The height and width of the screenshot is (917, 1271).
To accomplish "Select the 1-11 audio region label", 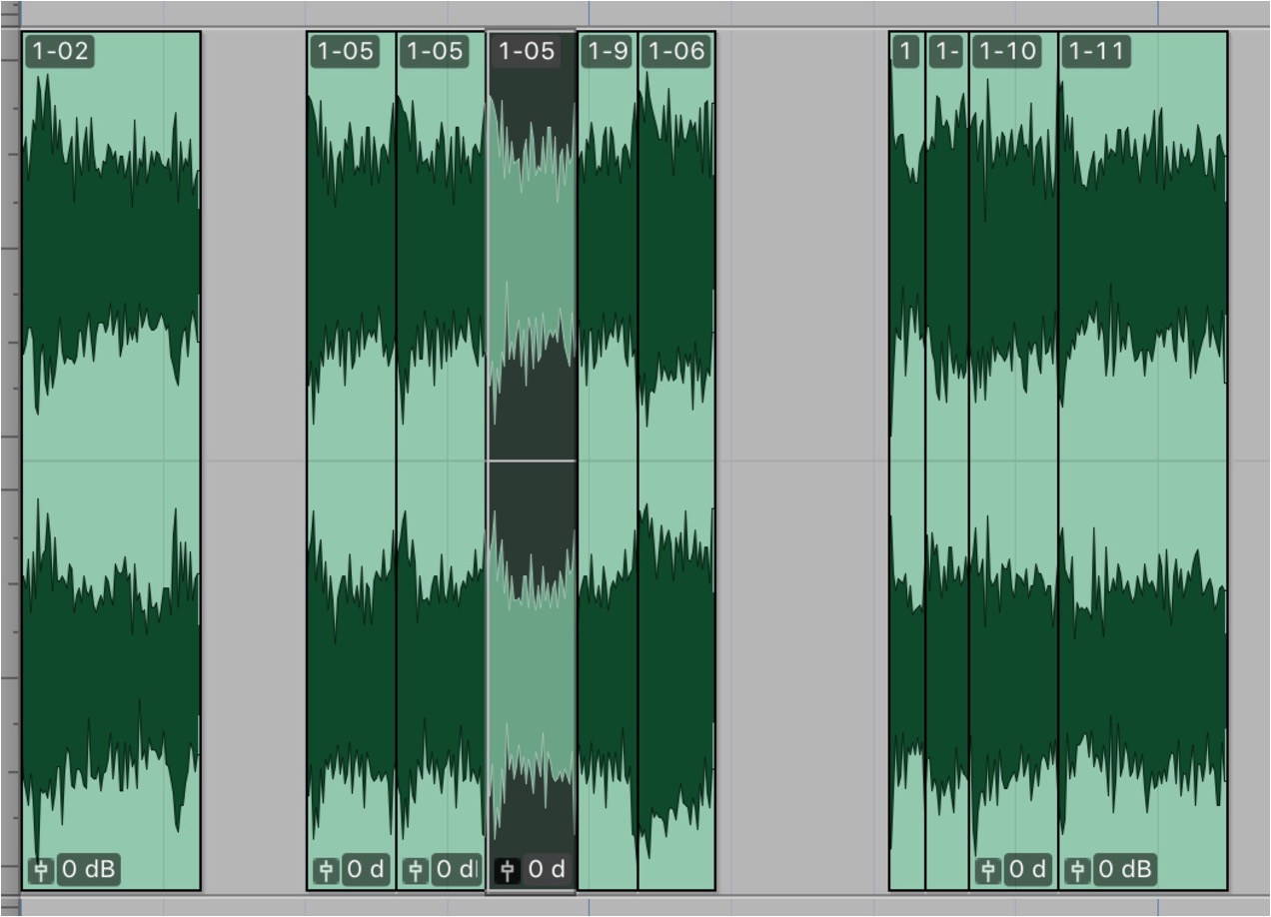I will point(1097,51).
